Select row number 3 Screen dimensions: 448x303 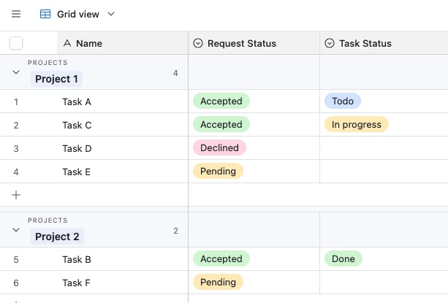16,148
